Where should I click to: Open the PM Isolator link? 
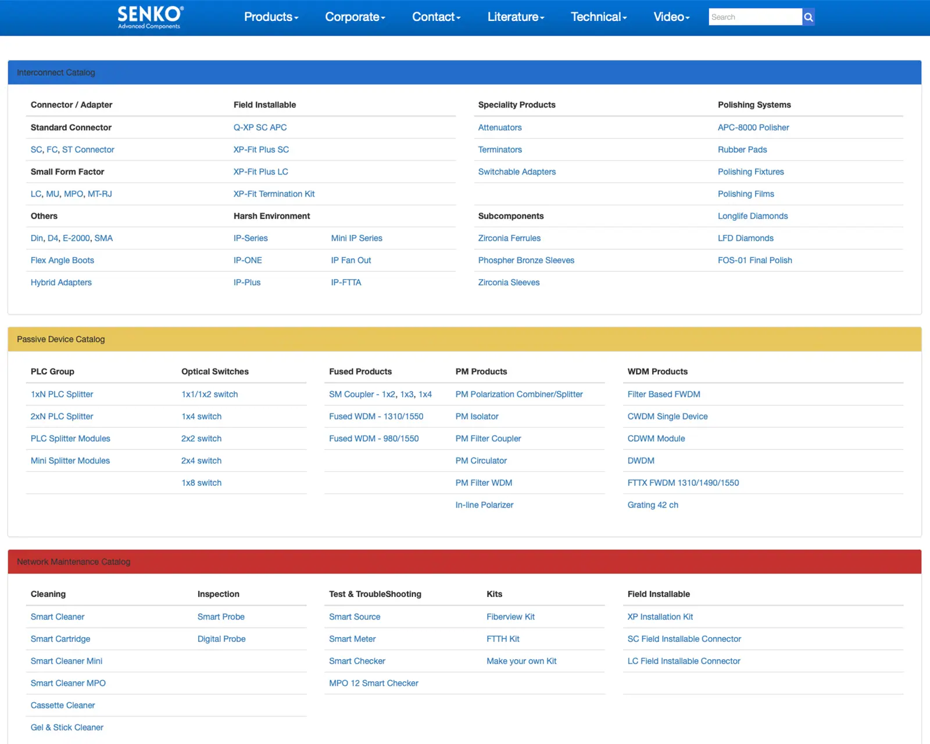[477, 416]
